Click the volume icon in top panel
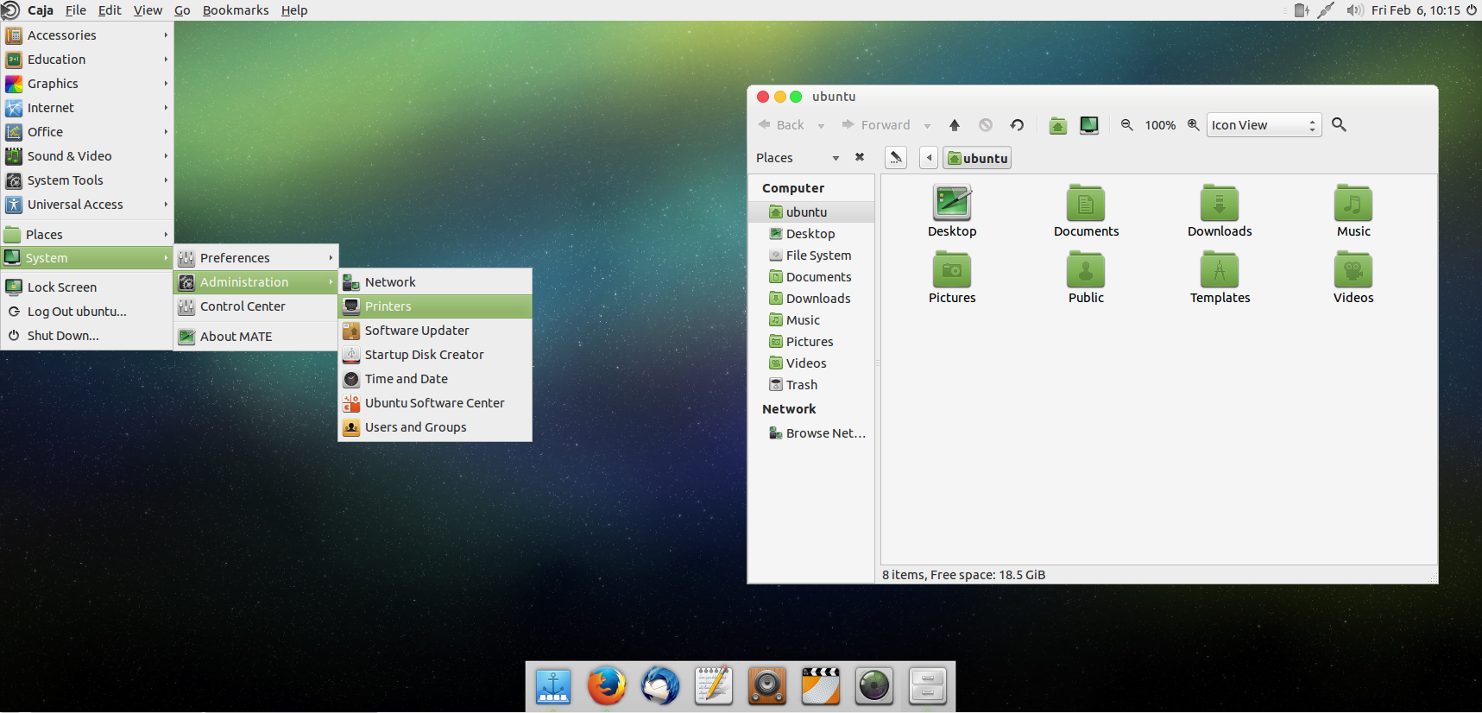 [x=1355, y=10]
